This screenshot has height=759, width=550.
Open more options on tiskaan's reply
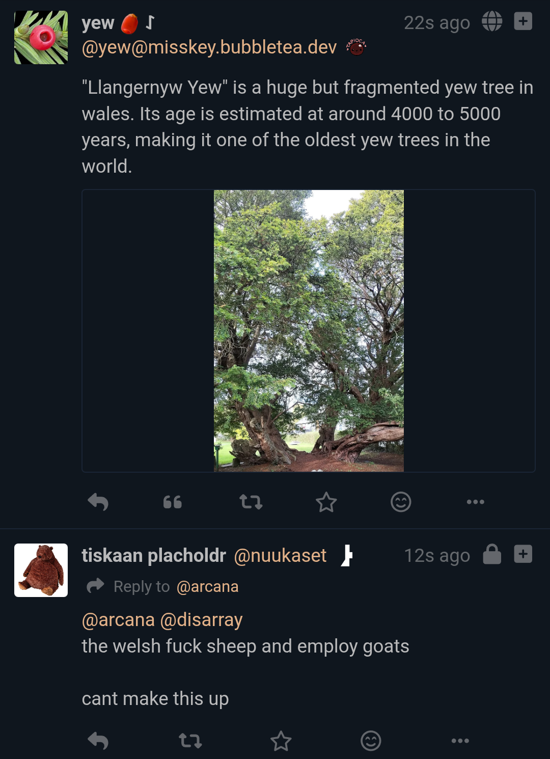460,741
